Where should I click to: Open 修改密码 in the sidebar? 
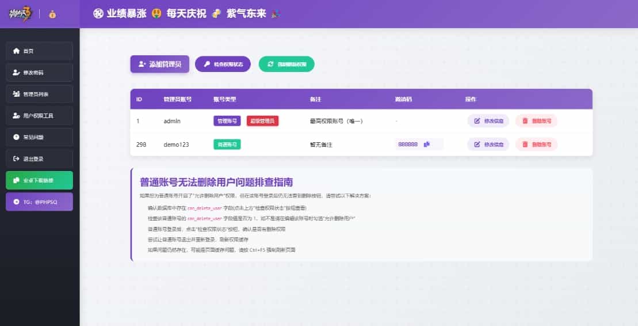(39, 73)
